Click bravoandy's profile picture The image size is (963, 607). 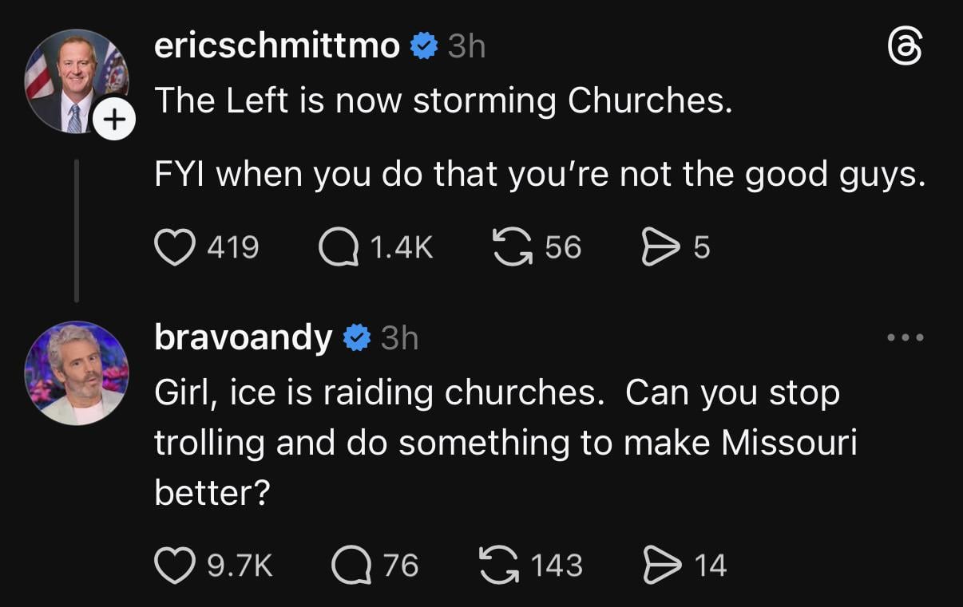(77, 372)
